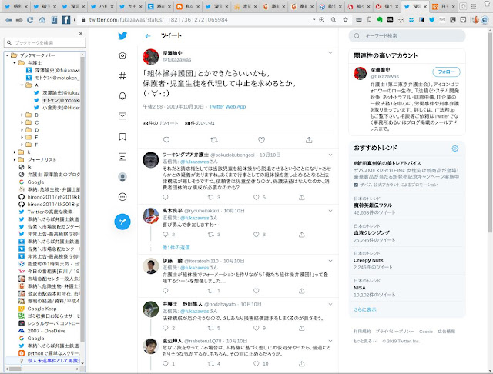Image resolution: width=493 pixels, height=374 pixels.
Task: Close the bookmarks side panel
Action: point(81,33)
